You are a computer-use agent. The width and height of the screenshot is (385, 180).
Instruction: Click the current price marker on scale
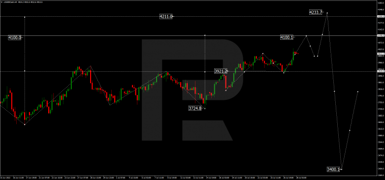coord(381,54)
